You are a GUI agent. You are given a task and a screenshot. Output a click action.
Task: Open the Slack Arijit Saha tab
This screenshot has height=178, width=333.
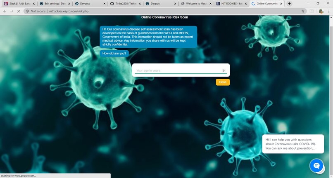[19, 4]
